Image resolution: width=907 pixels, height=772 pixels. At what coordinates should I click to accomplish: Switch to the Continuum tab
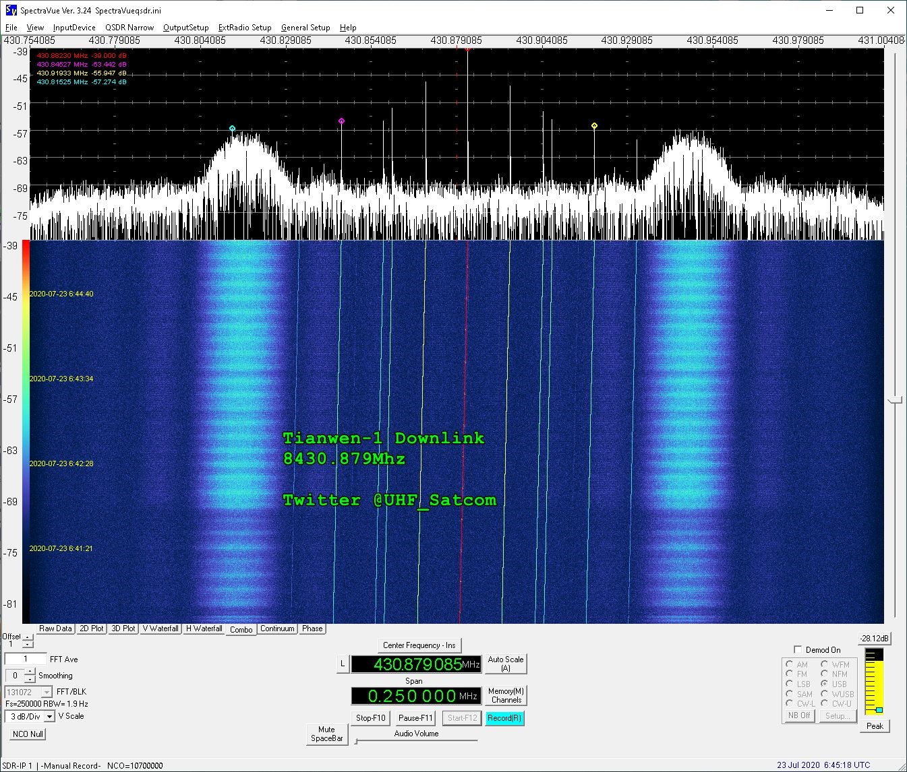click(277, 629)
